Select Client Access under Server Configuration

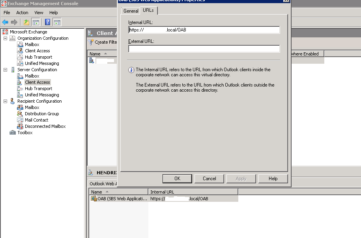37,82
